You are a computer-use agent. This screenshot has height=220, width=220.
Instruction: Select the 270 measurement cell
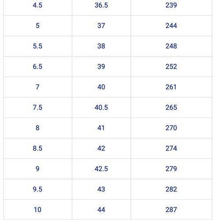(171, 128)
